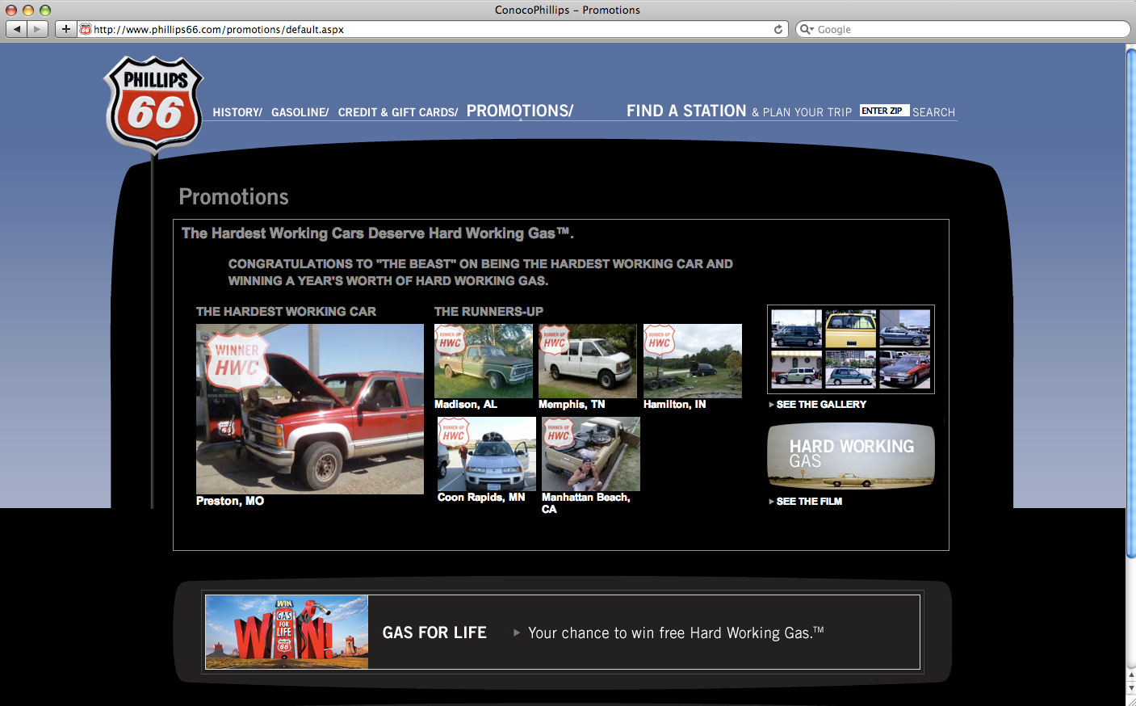Click the Promotions page heading
The image size is (1136, 706).
(233, 197)
